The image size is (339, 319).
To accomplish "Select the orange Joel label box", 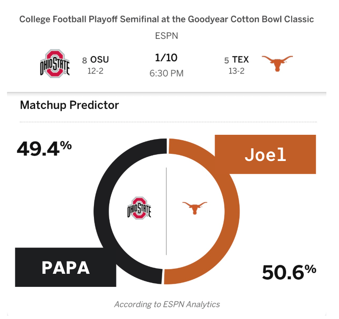I will (x=265, y=154).
